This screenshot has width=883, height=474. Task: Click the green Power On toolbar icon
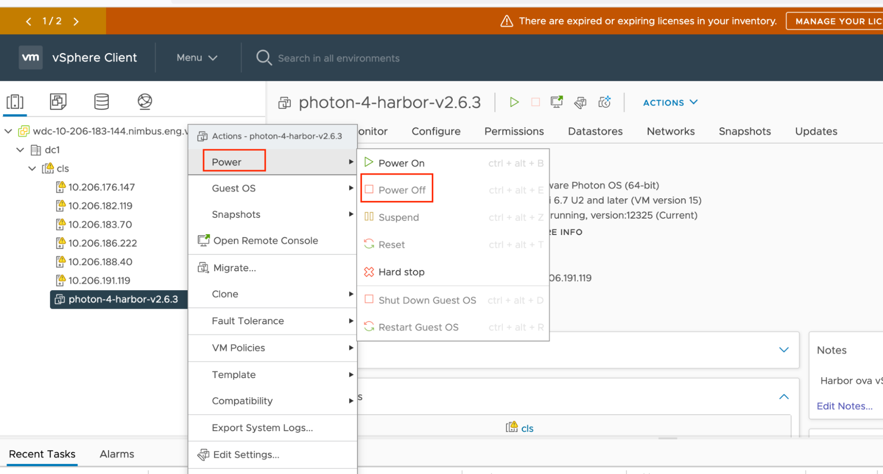click(x=514, y=102)
